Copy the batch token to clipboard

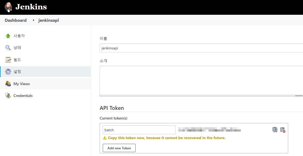point(275,130)
